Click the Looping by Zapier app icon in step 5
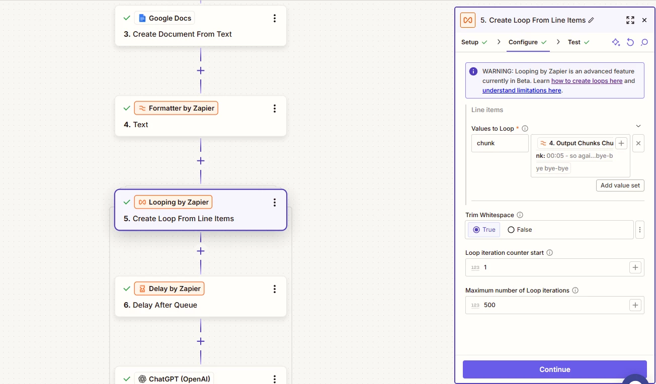 pos(142,202)
